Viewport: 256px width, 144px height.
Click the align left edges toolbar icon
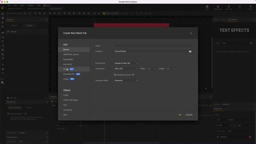50,13
